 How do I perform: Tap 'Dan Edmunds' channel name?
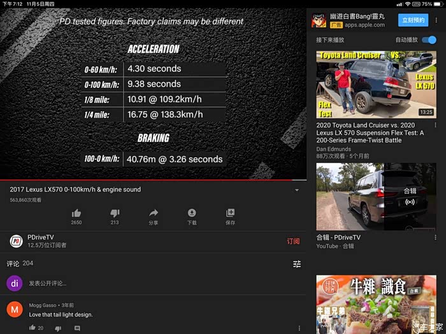tap(333, 149)
